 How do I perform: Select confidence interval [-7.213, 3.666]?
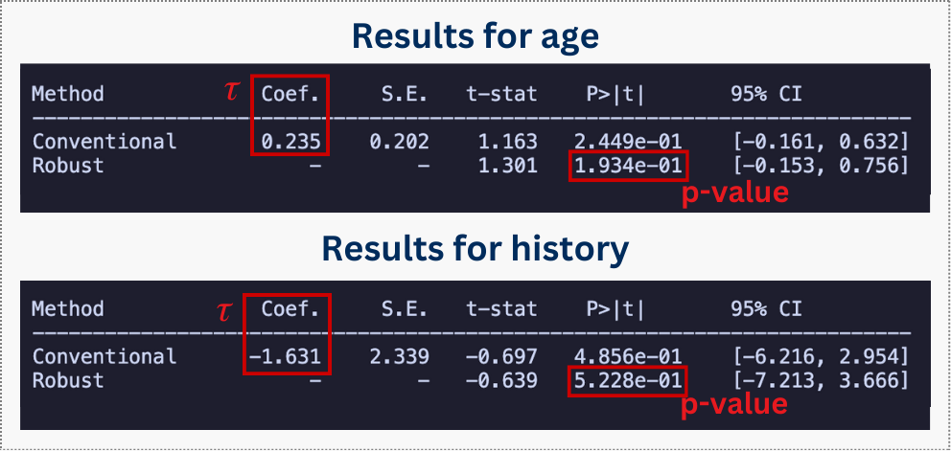(x=821, y=381)
